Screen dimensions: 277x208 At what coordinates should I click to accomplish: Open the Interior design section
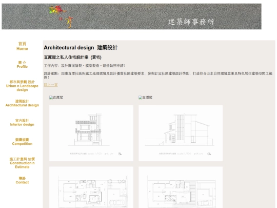coord(22,122)
